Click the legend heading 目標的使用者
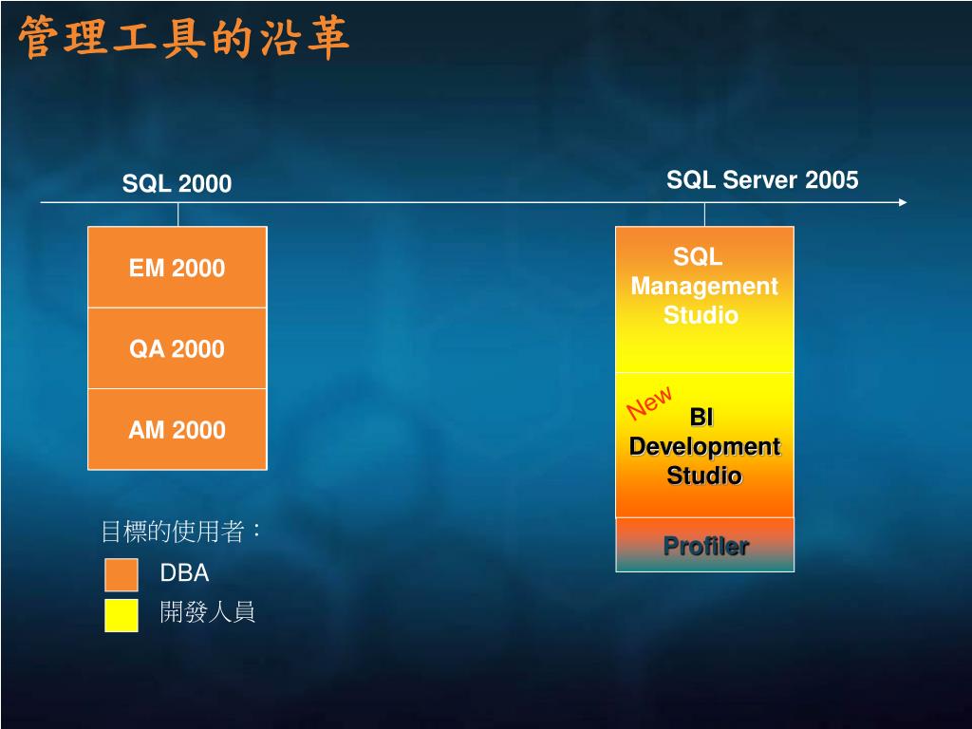This screenshot has width=972, height=729. [181, 532]
